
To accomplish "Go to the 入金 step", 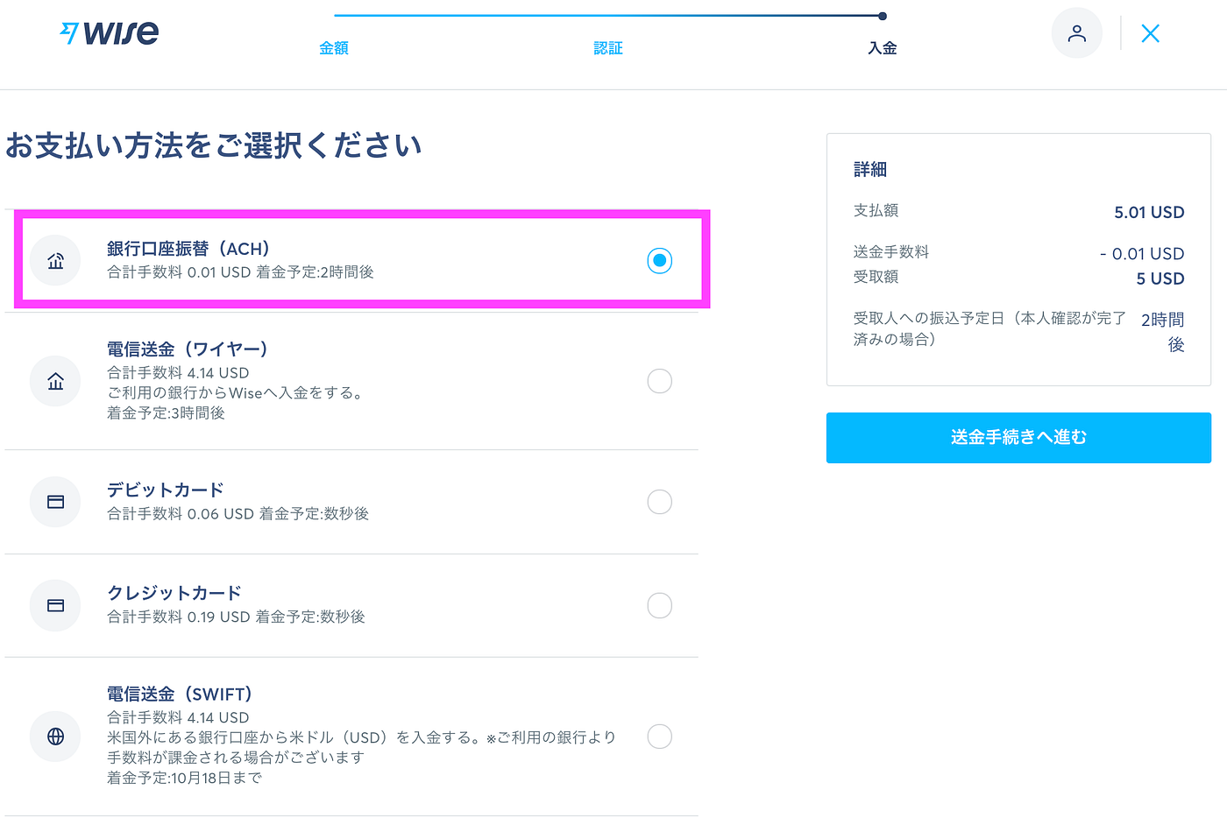I will pyautogui.click(x=883, y=48).
